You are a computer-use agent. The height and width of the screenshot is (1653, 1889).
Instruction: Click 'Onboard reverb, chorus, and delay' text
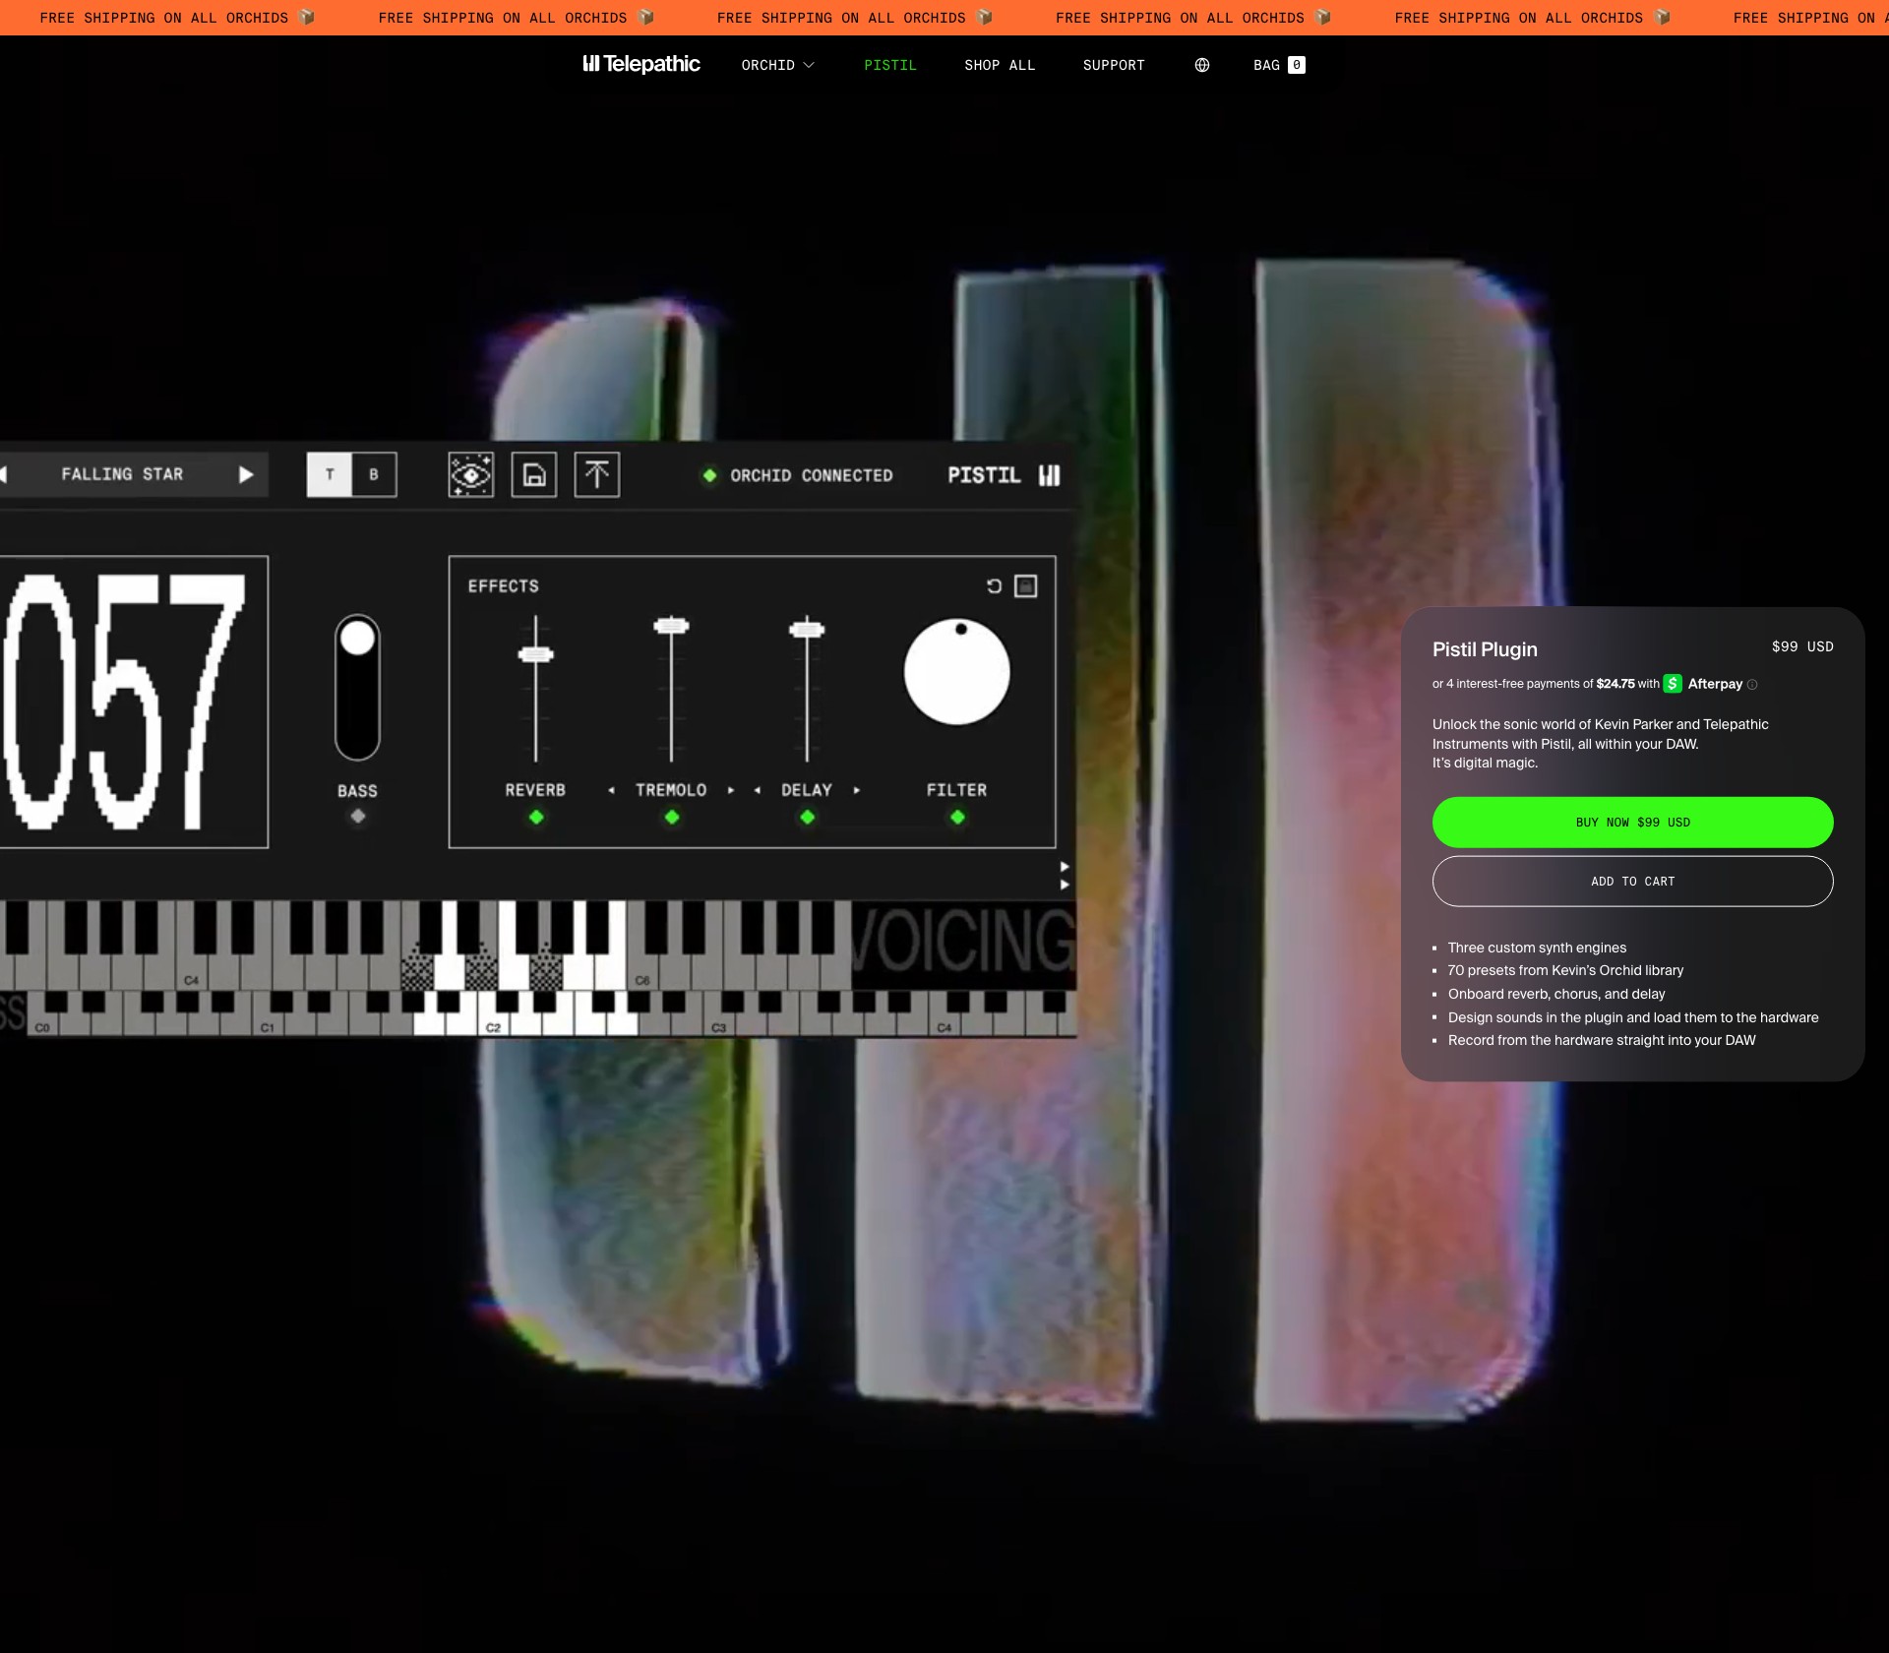(x=1556, y=994)
